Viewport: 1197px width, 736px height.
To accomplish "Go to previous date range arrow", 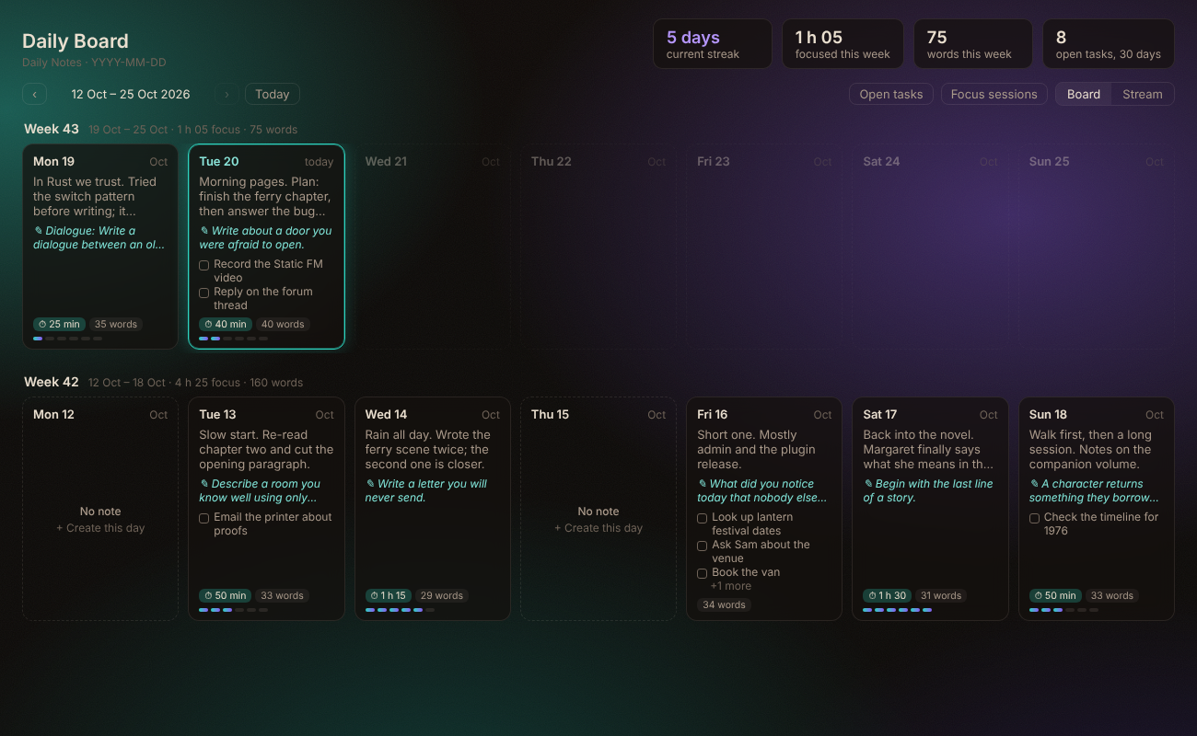I will coord(34,94).
